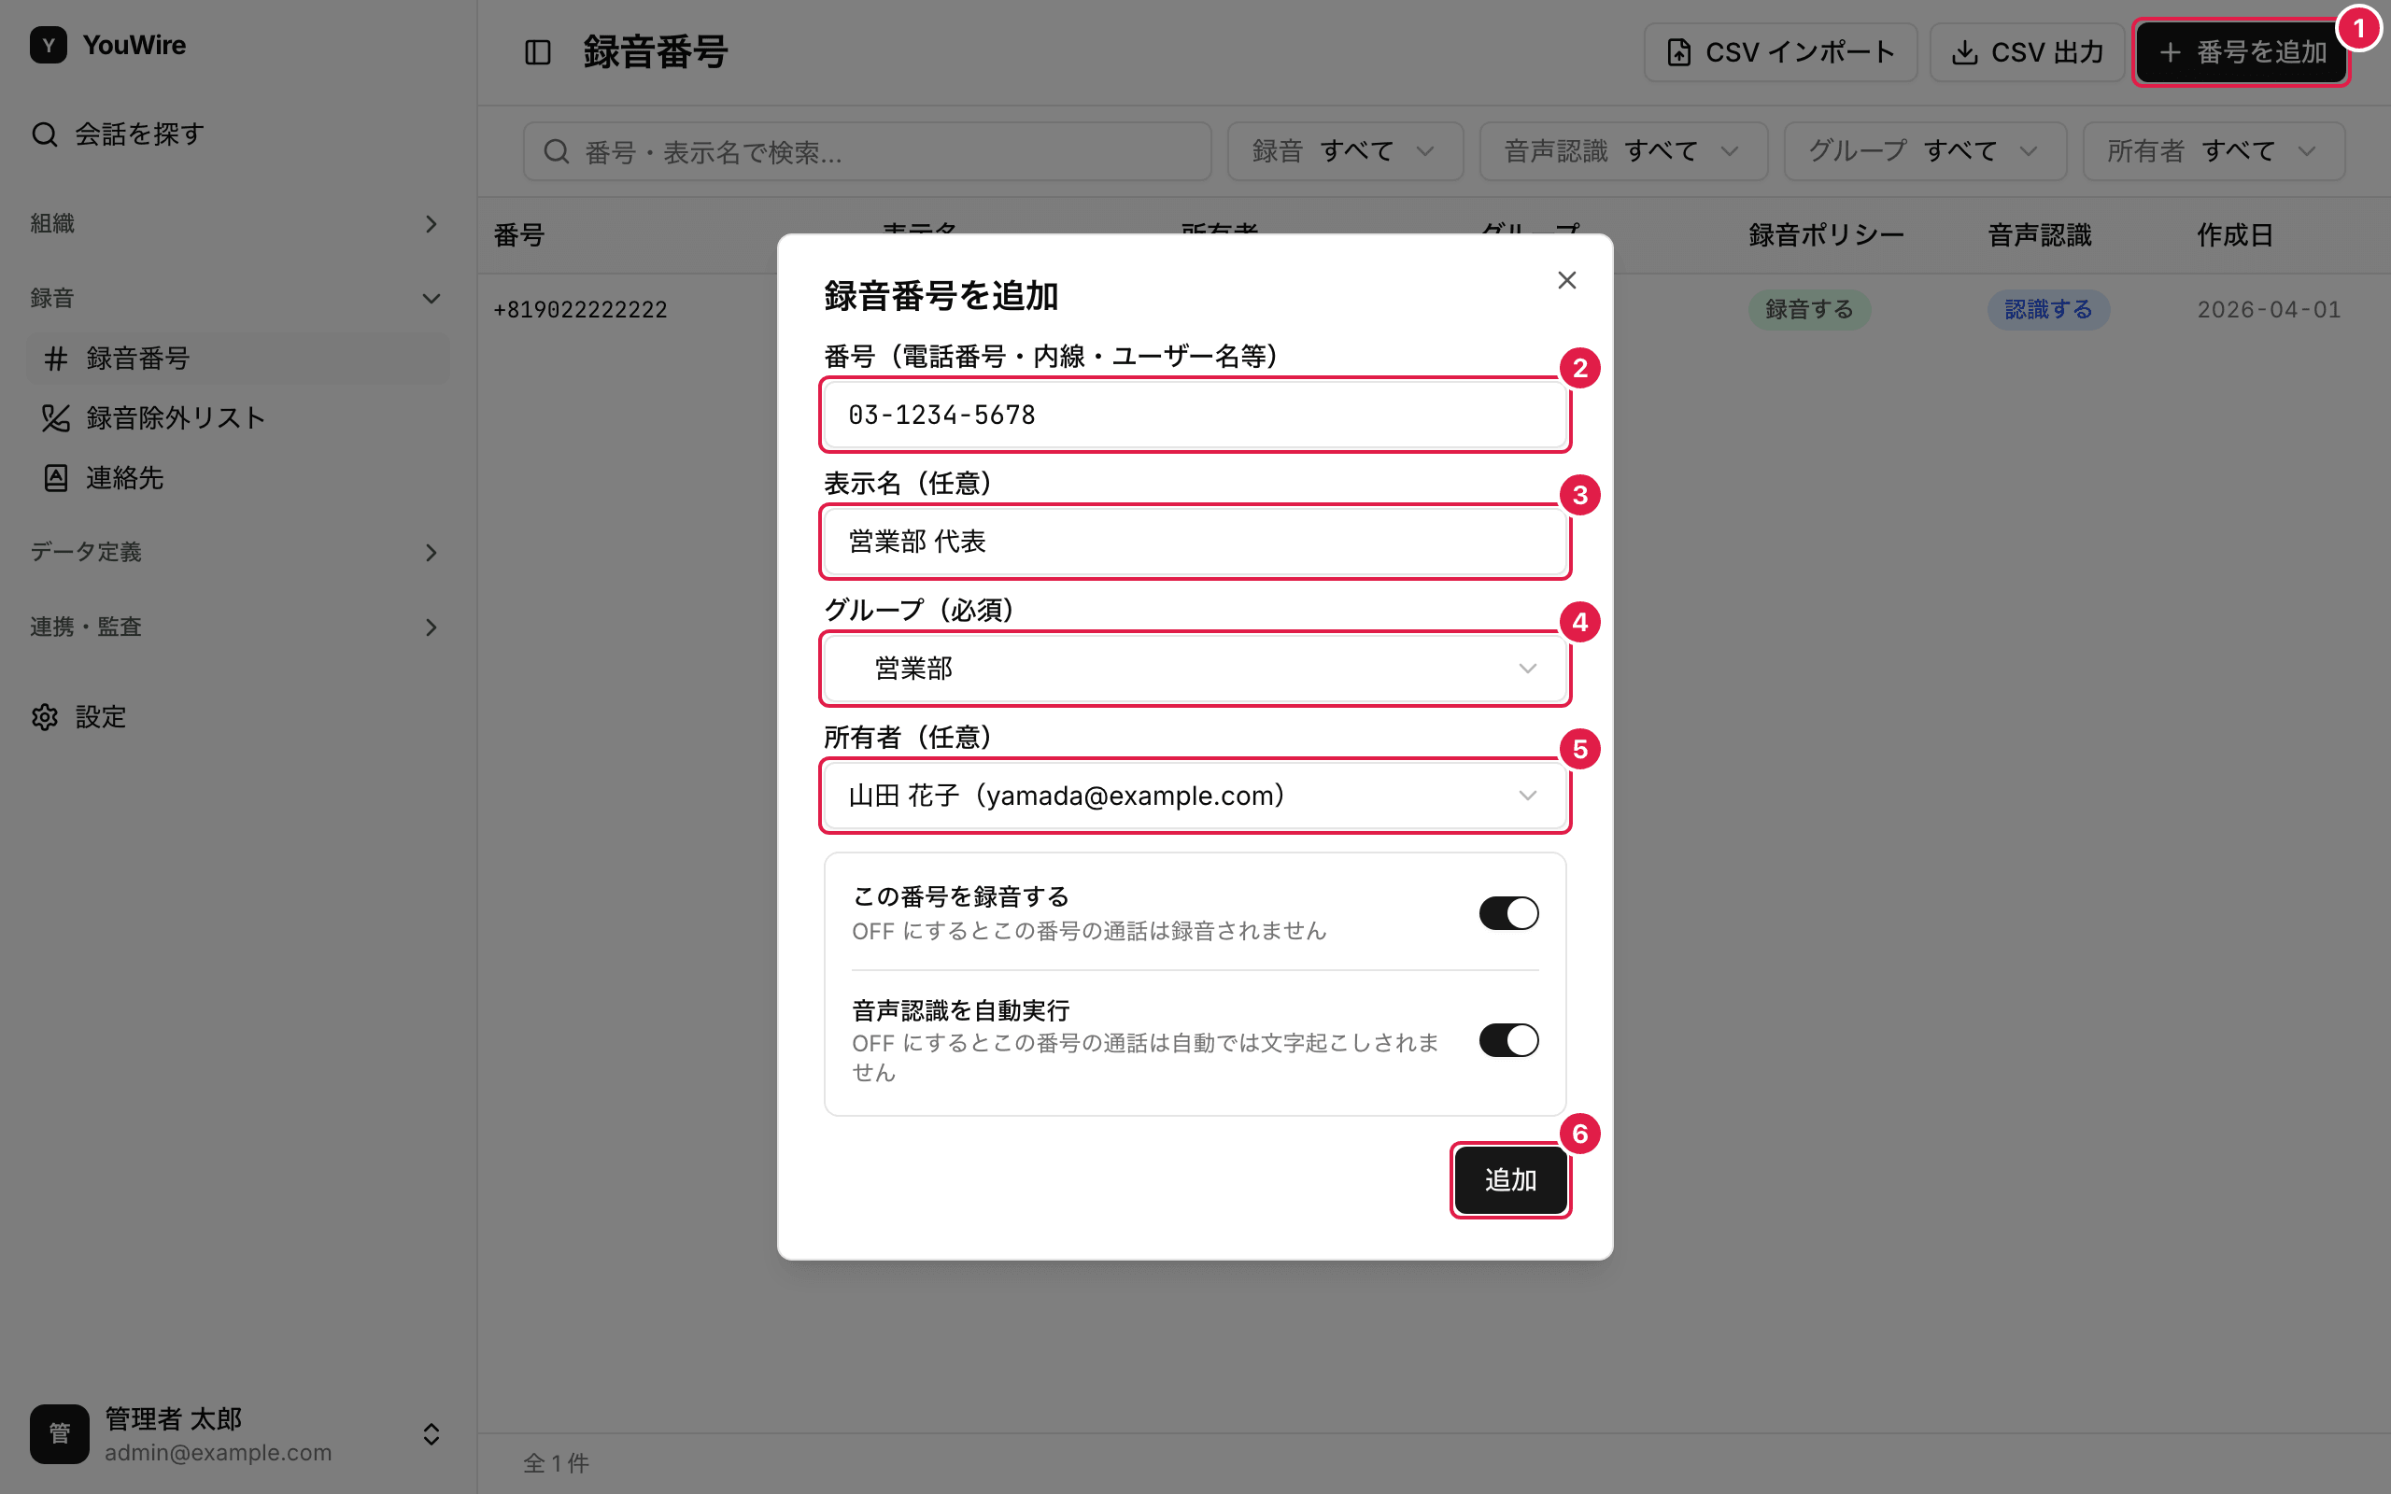Click the contact book icon for 連絡先

pos(56,478)
